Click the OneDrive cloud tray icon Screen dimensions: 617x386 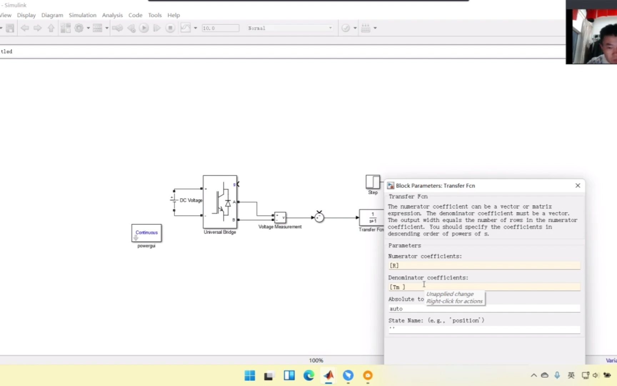point(545,375)
